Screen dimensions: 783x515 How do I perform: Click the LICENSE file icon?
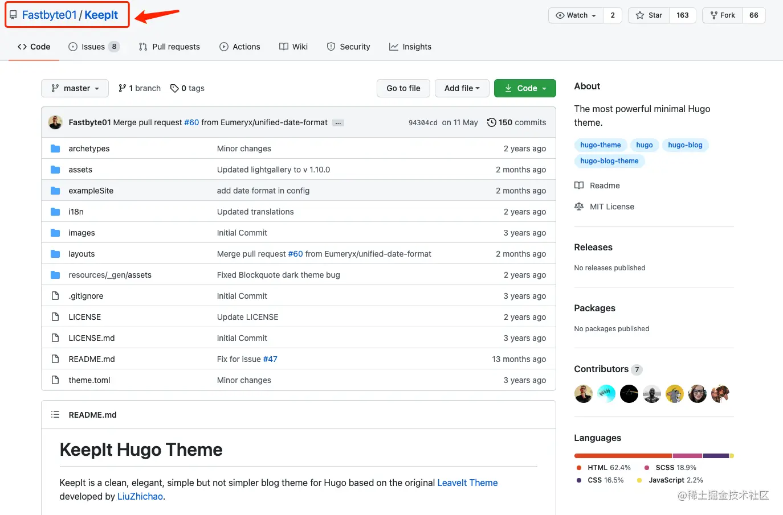point(55,317)
